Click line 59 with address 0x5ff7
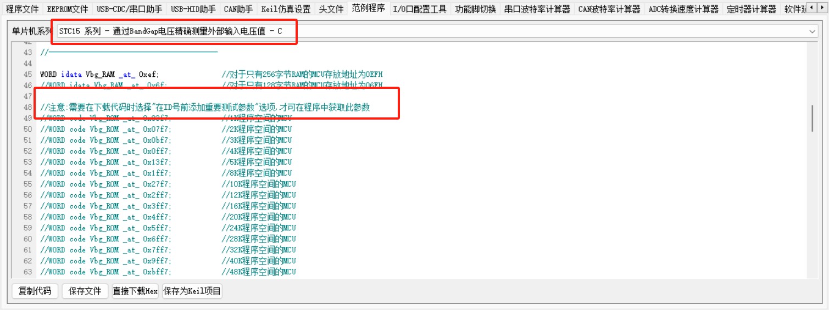 (105, 228)
